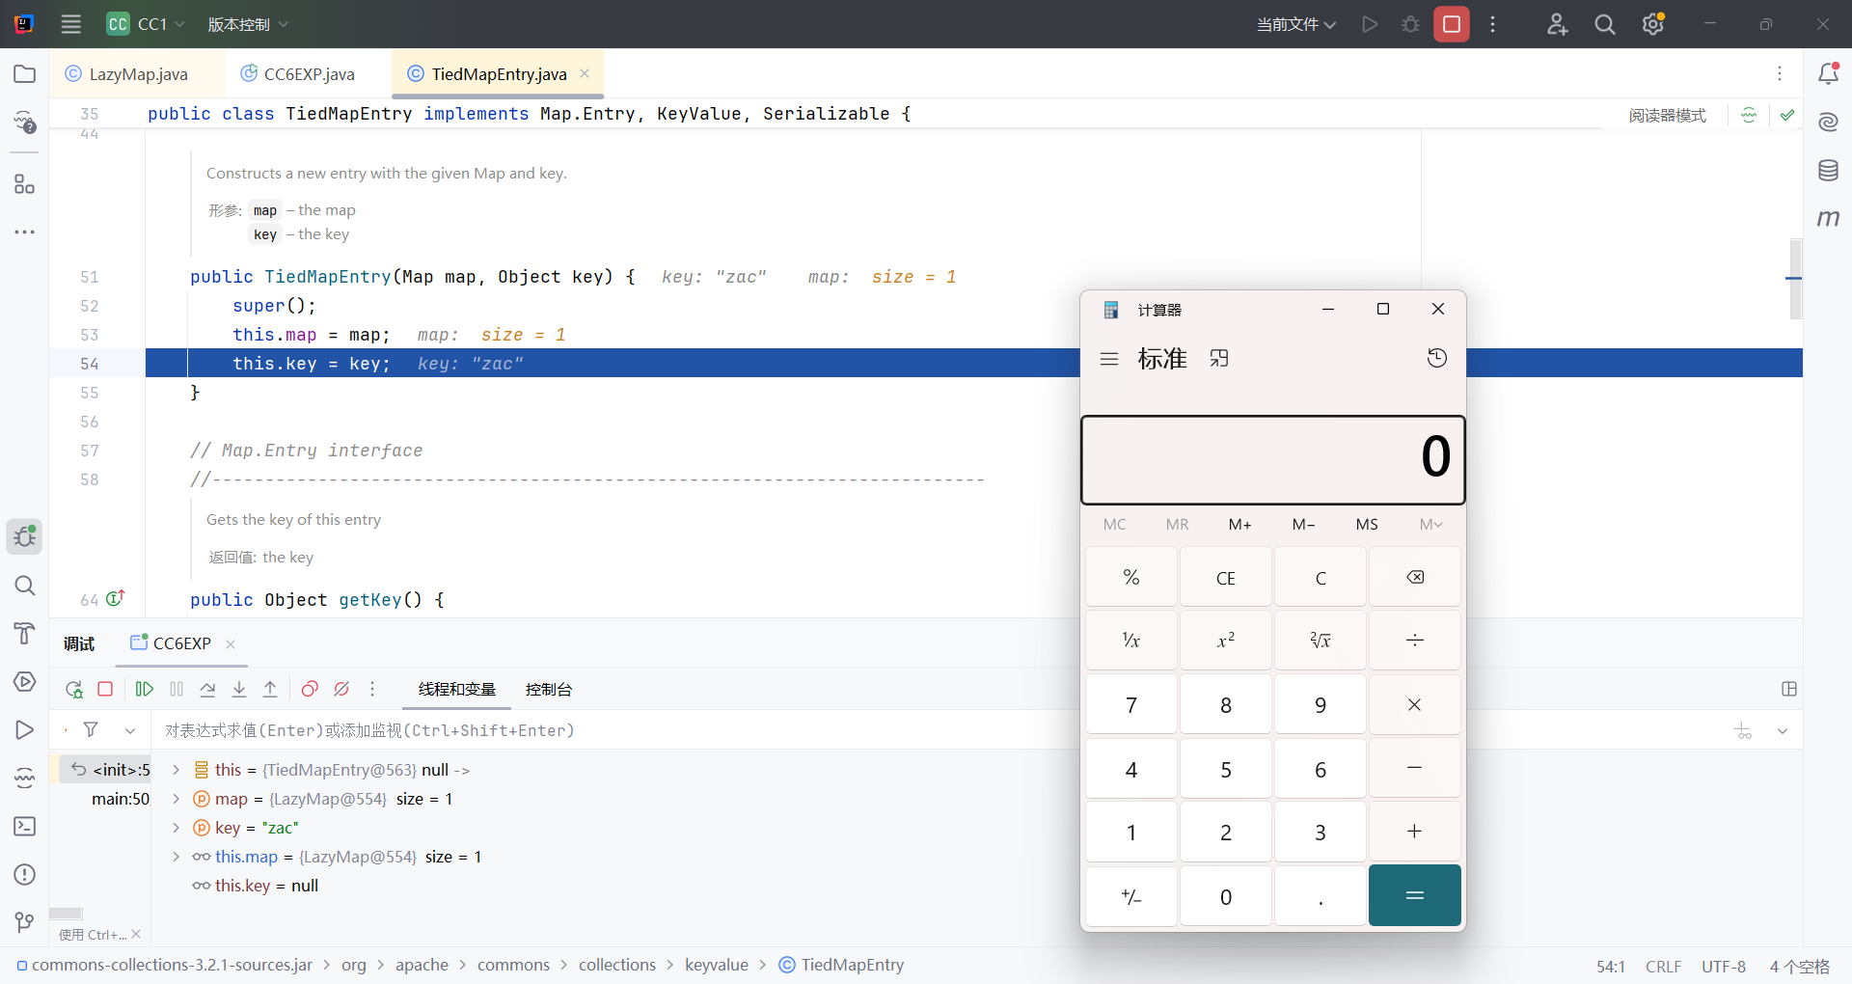Expand the 'this' TiedMapEntry variable node
The image size is (1852, 984).
177,770
